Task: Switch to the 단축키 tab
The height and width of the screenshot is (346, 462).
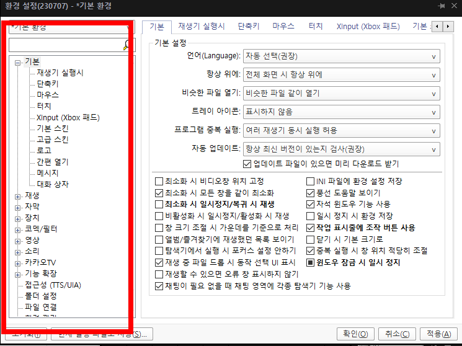Action: tap(249, 27)
